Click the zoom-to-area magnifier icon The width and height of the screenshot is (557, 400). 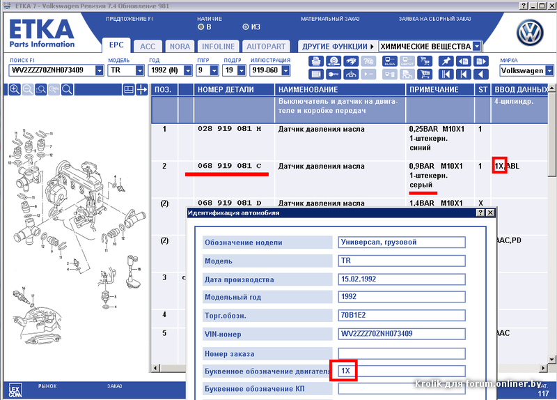(40, 90)
